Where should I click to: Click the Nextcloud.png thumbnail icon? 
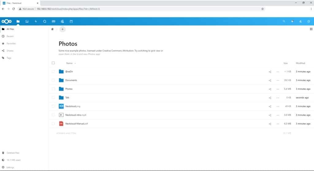[61, 106]
